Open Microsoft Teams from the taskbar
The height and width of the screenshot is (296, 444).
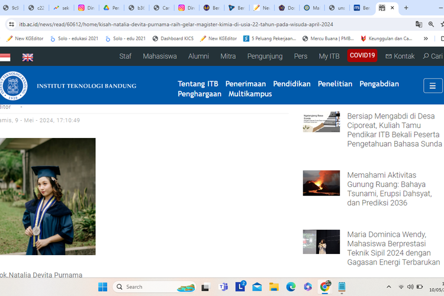click(224, 287)
